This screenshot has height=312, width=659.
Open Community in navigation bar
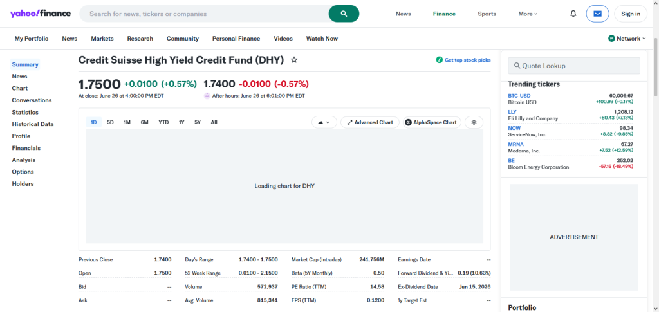[182, 38]
